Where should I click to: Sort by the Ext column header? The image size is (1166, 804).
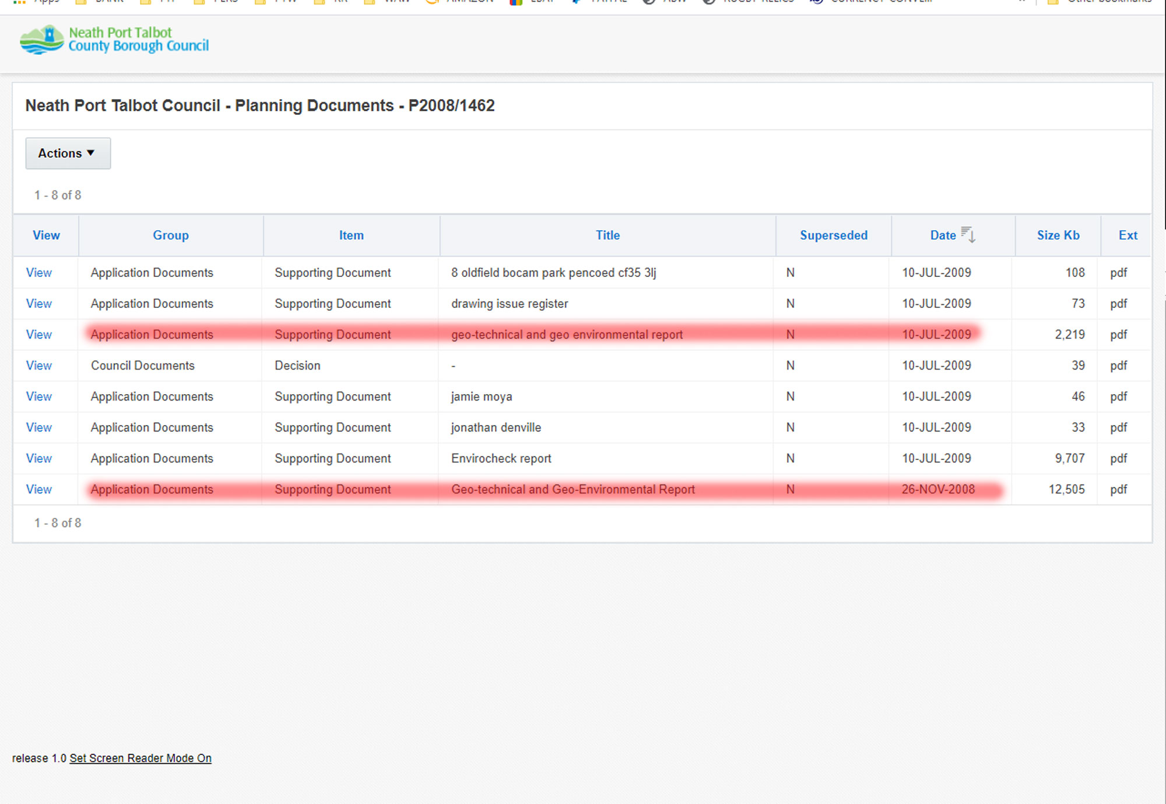[1128, 236]
